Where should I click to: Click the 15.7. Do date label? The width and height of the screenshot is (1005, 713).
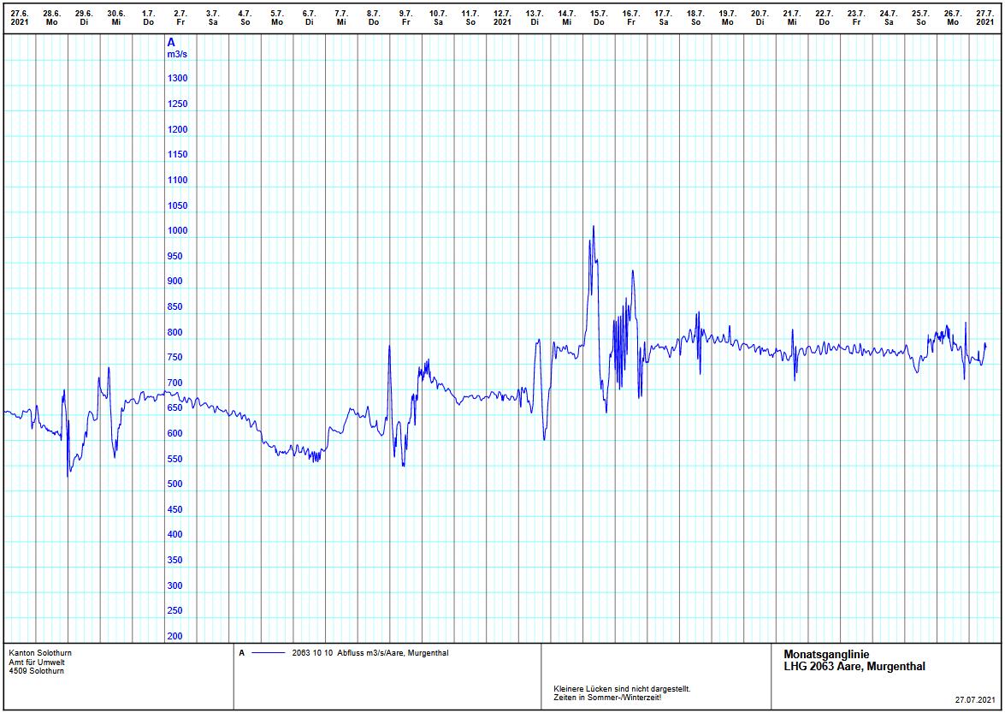click(599, 17)
